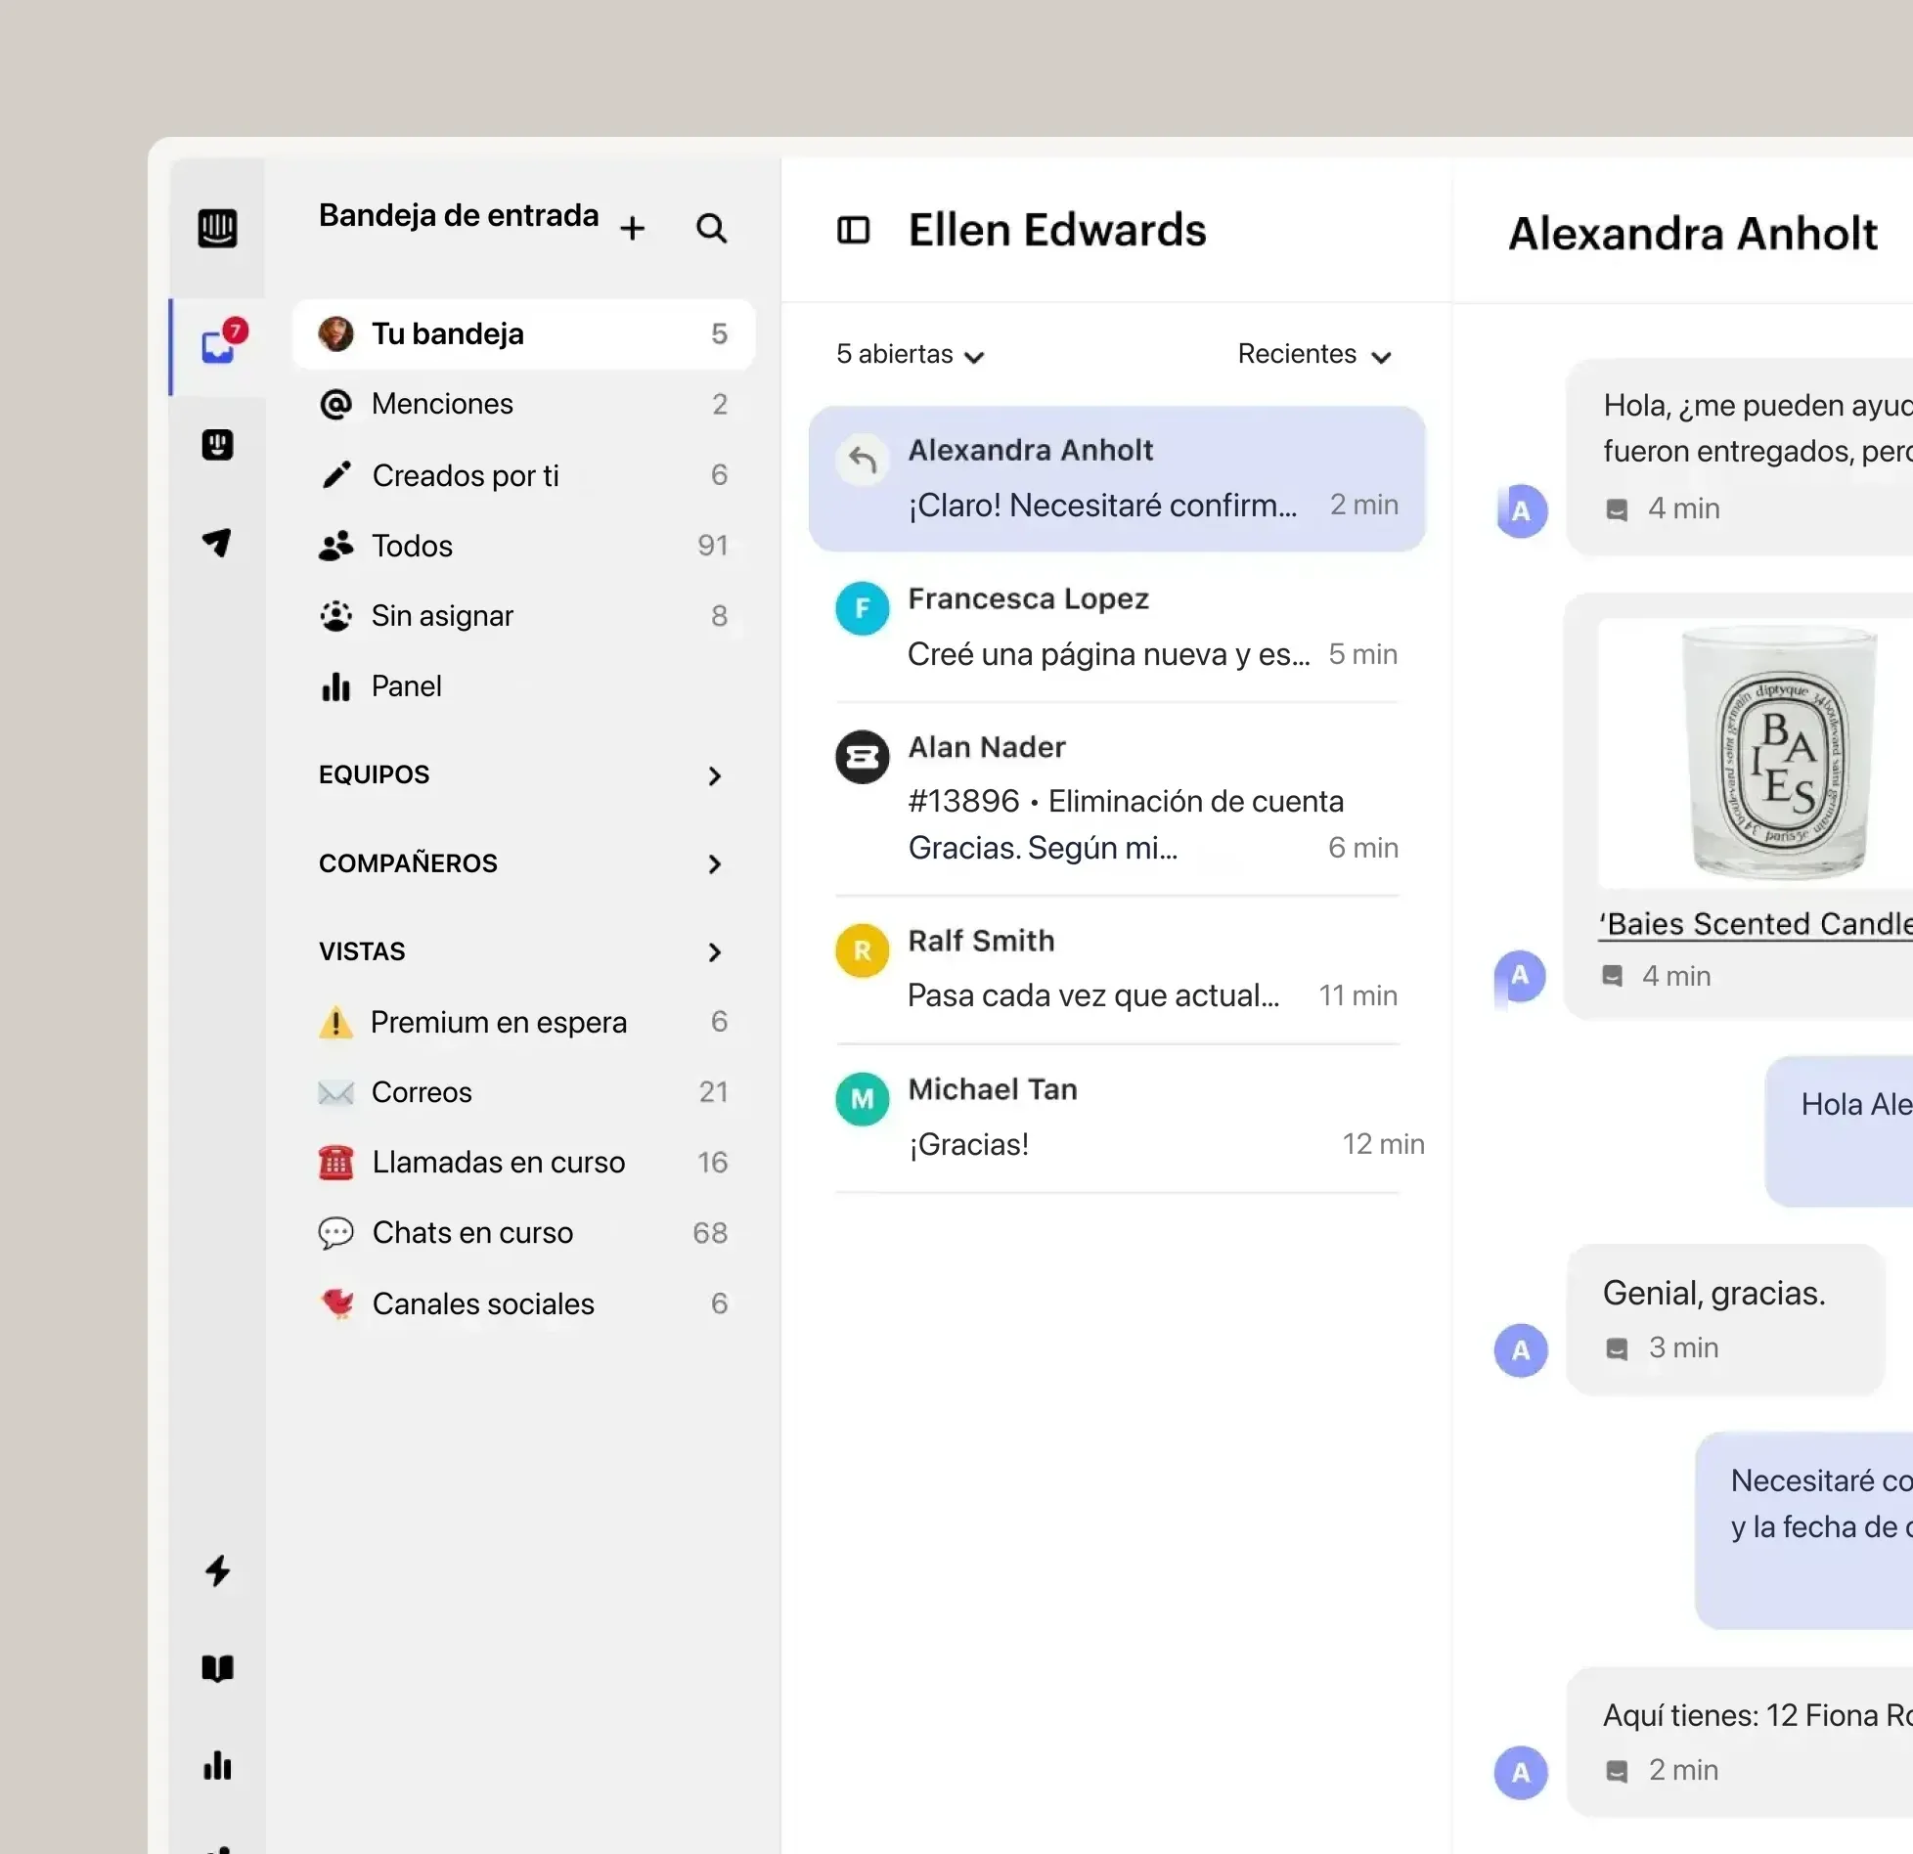Open Alan Nader ticket #13896 conversation

[1117, 799]
